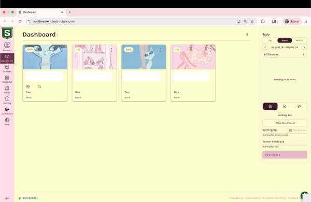This screenshot has height=202, width=311.
Task: View site information icon in the address bar
Action: (29, 21)
